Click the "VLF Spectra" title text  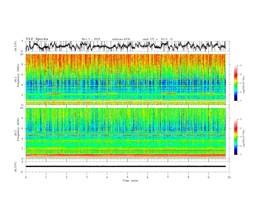point(37,39)
